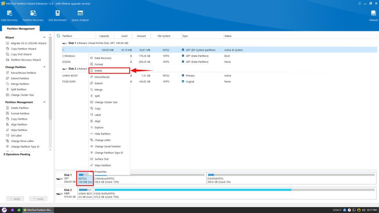Screen dimensions: 379x213
Task: Click Migrate OS to SSD/HD Wizard
Action: 26,43
